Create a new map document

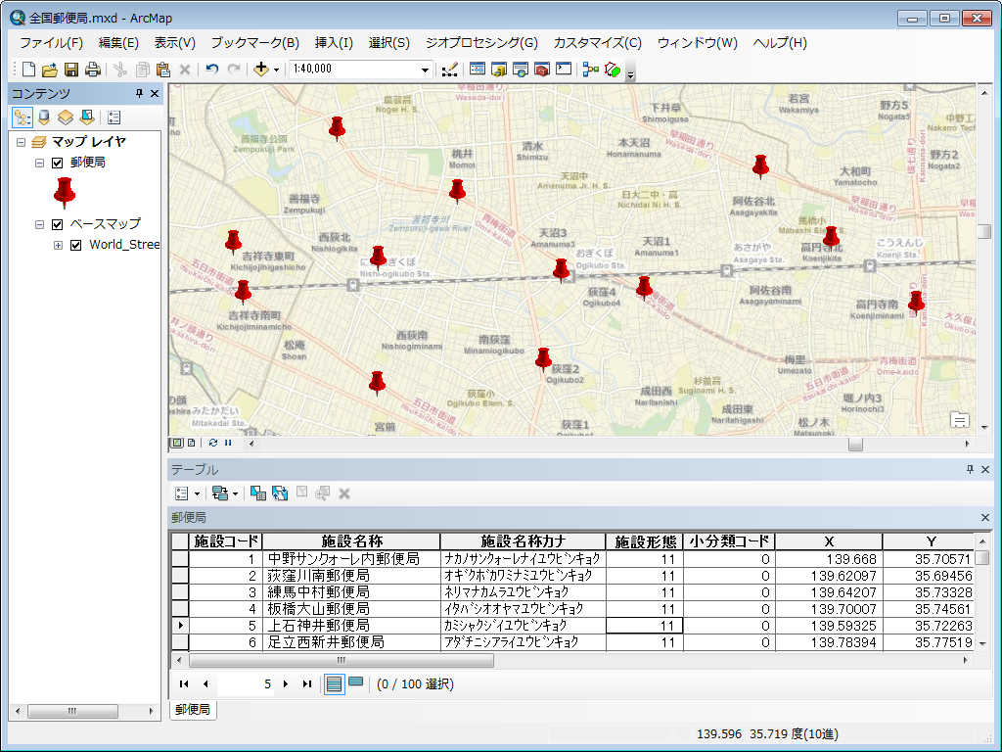(28, 70)
